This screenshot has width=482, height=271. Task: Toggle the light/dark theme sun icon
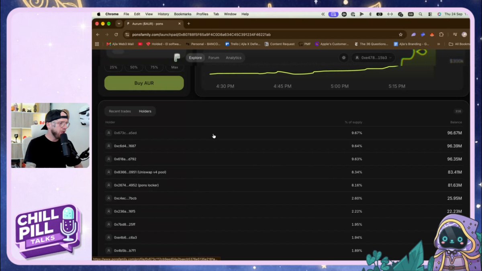(x=344, y=58)
